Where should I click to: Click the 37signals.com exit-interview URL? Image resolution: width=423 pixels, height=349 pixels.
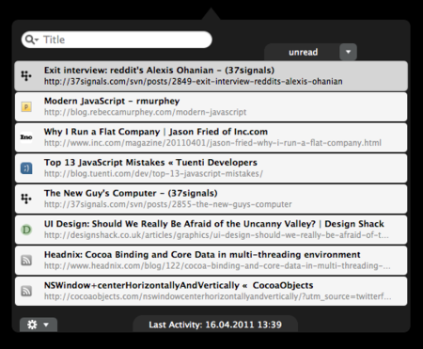193,82
